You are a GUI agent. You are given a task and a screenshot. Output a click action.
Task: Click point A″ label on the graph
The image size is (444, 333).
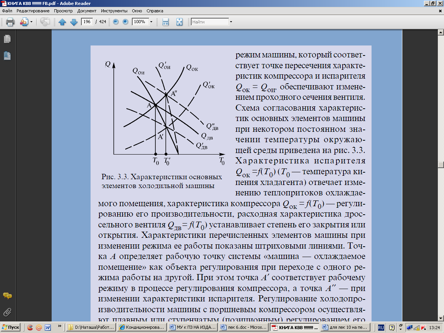pyautogui.click(x=174, y=93)
